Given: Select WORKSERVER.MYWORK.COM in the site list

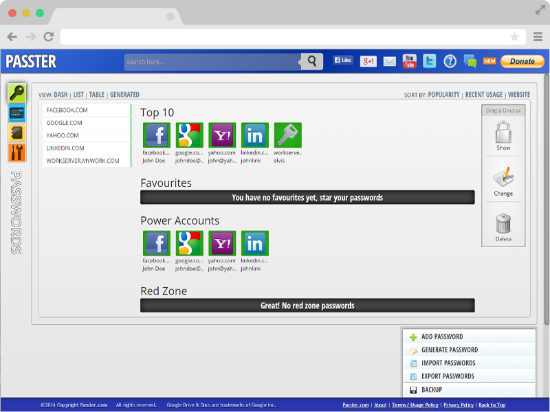Looking at the screenshot, I should [87, 161].
